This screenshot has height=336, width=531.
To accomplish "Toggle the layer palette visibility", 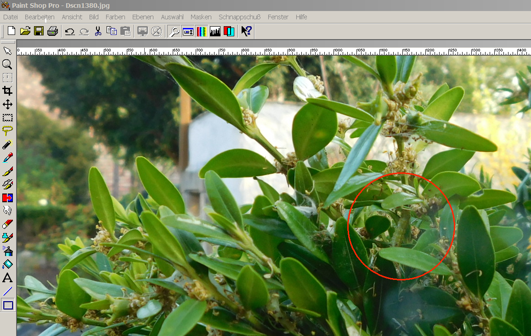I will pos(229,32).
